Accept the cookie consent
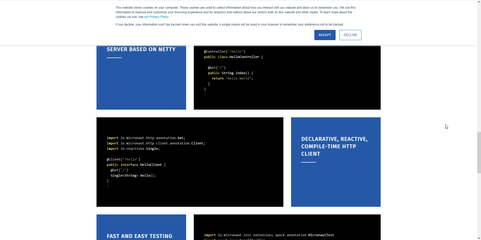 tap(325, 35)
